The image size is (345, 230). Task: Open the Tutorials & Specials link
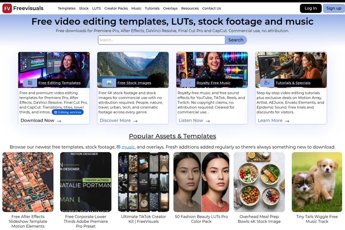[x=293, y=83]
